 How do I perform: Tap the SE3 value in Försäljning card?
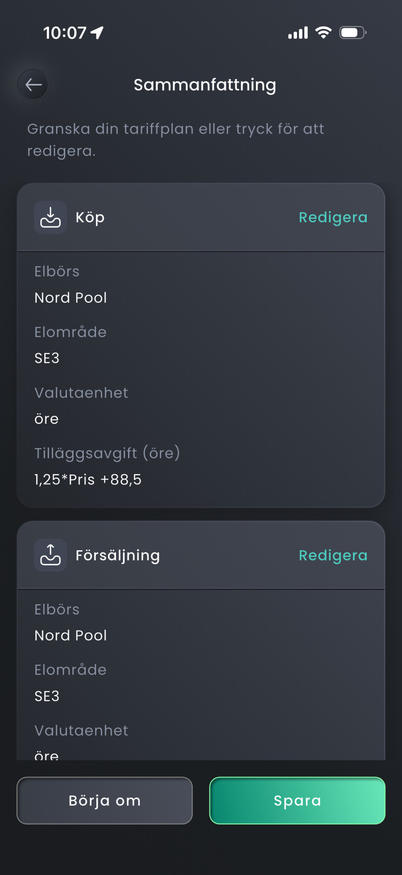[47, 696]
